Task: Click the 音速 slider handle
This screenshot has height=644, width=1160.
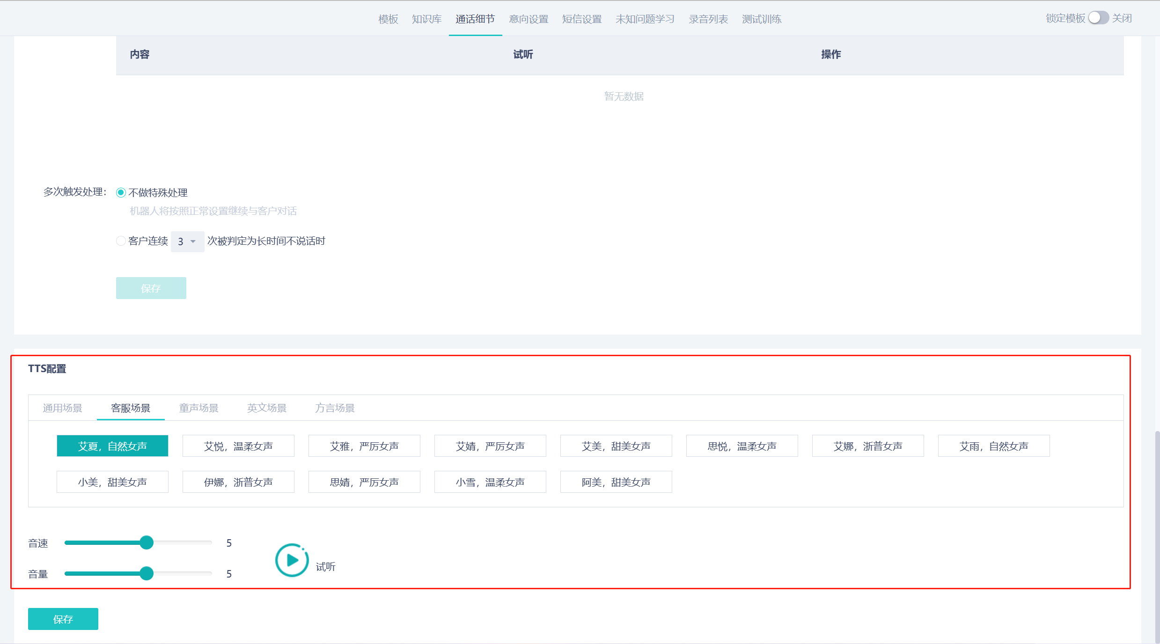Action: (x=147, y=542)
